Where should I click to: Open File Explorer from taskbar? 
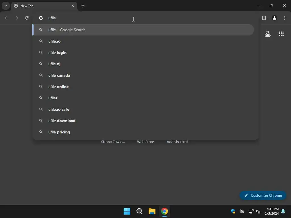coord(152,211)
